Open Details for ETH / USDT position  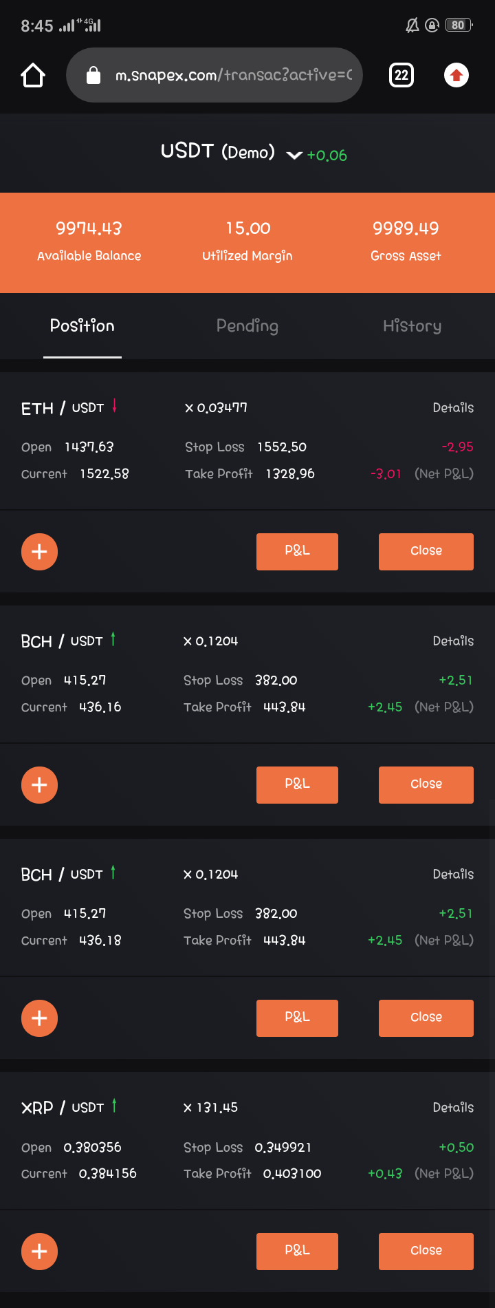[453, 407]
